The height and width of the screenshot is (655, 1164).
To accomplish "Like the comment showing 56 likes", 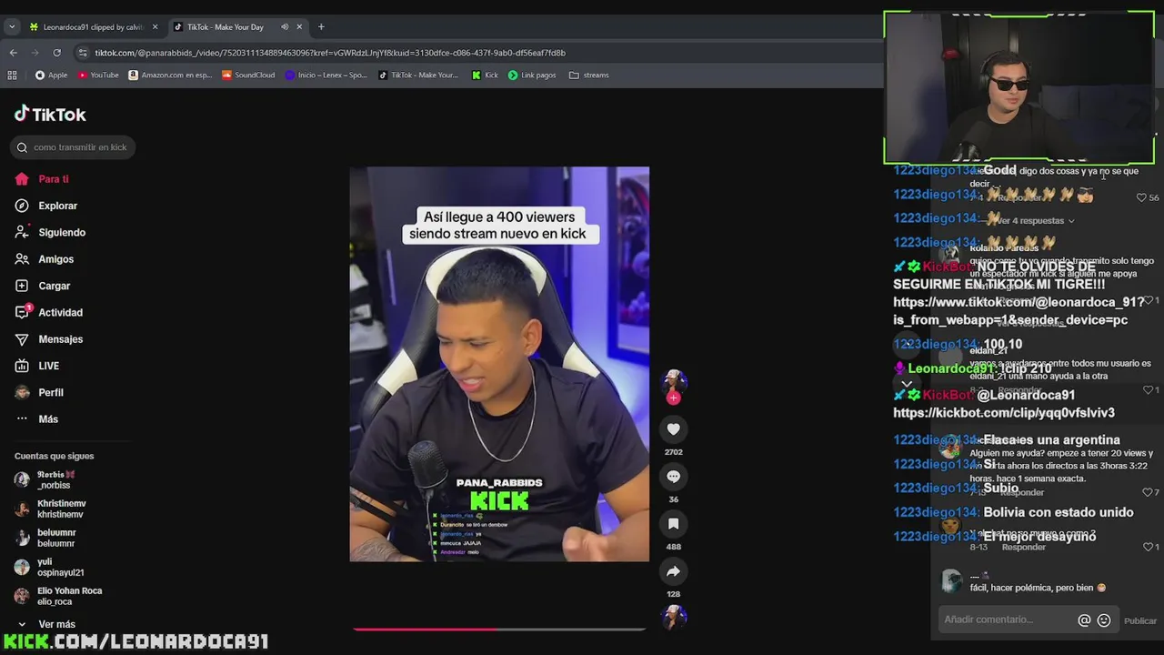I will coord(1141,197).
